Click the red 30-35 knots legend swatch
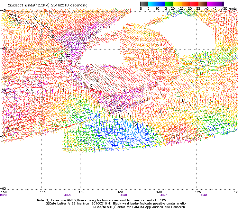This screenshot has width=238, height=209. tap(194, 4)
